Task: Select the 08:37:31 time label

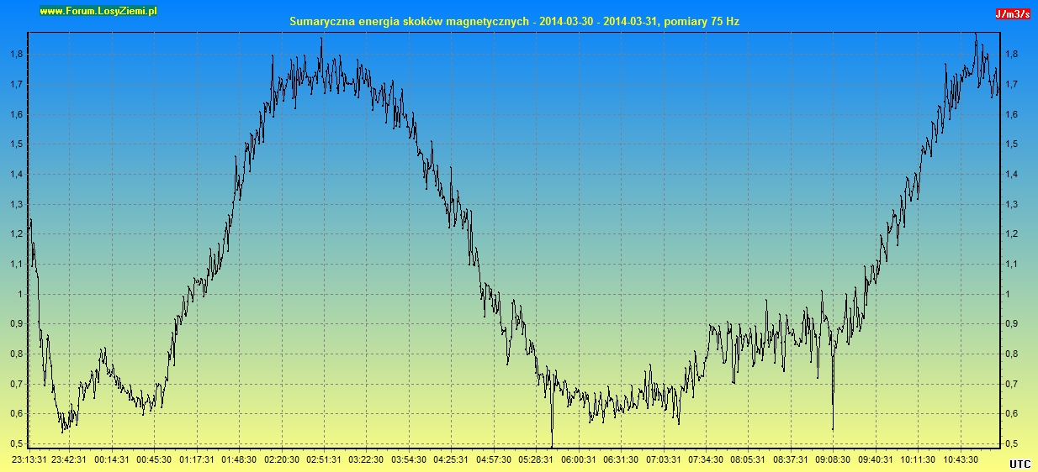Action: click(x=791, y=459)
